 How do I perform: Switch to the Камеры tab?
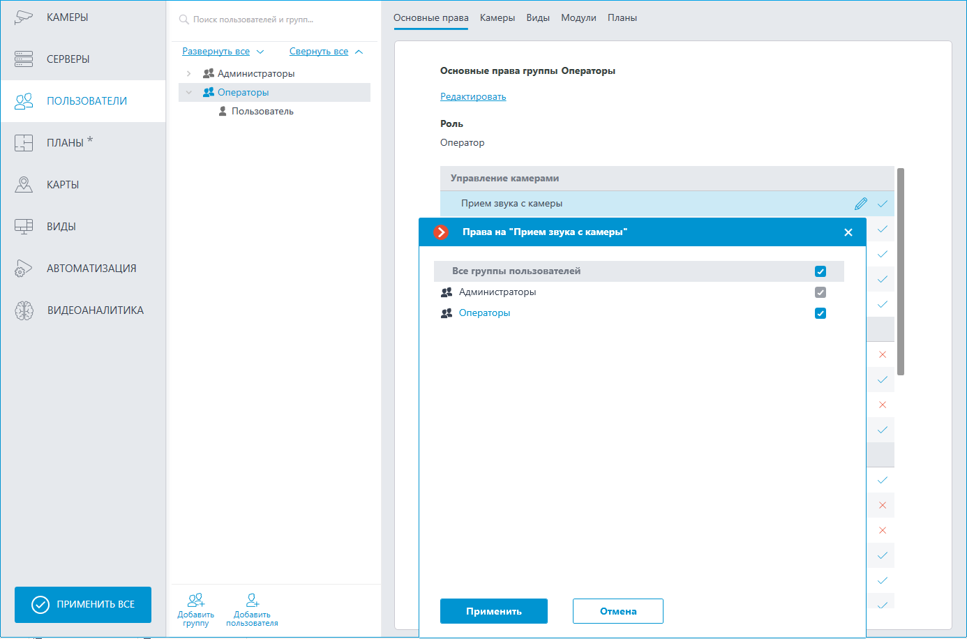(497, 18)
